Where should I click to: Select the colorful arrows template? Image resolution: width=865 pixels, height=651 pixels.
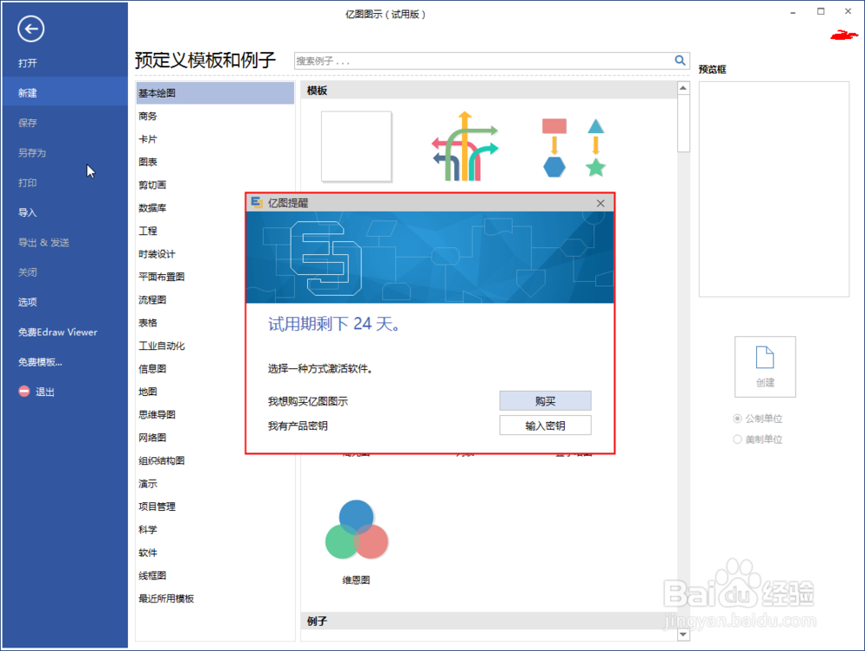pos(464,147)
